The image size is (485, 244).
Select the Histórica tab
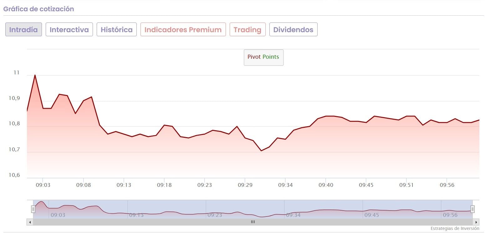pos(116,30)
